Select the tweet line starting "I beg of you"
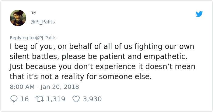This screenshot has width=213, height=112. click(x=102, y=47)
